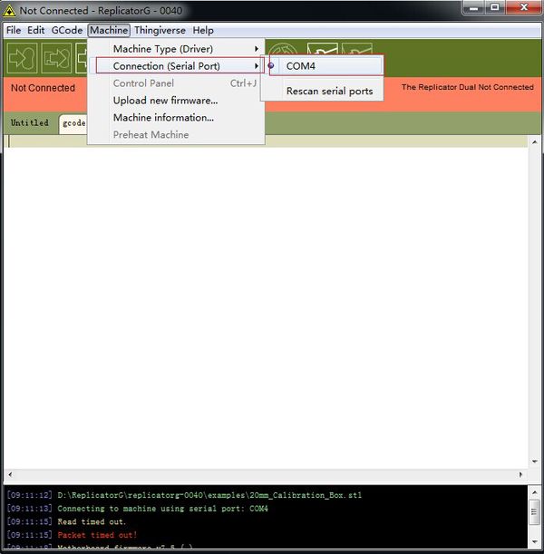Click the connect plug toolbar icon
This screenshot has width=544, height=554.
point(322,48)
